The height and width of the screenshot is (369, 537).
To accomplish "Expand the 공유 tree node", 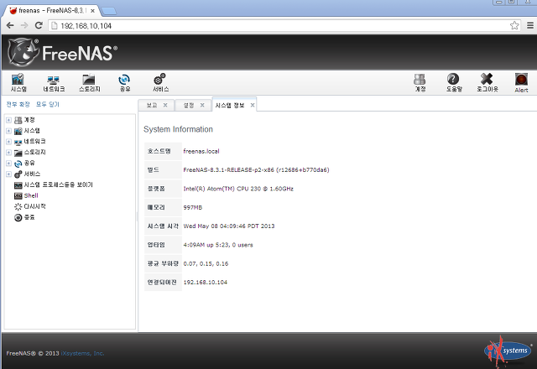I will pos(9,164).
